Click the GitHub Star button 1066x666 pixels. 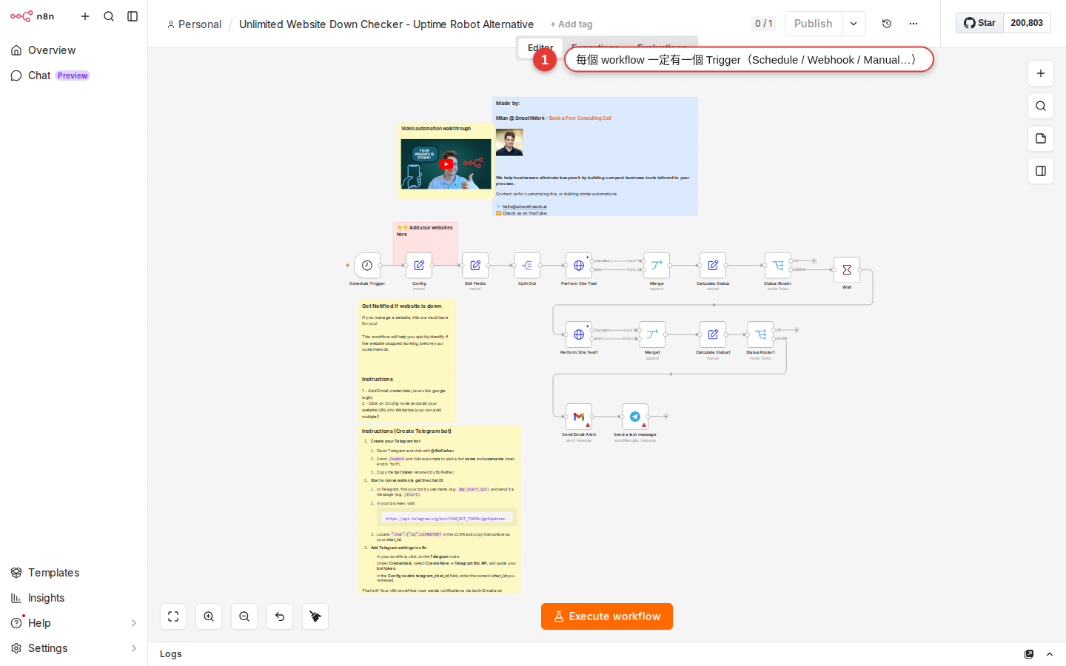point(980,23)
